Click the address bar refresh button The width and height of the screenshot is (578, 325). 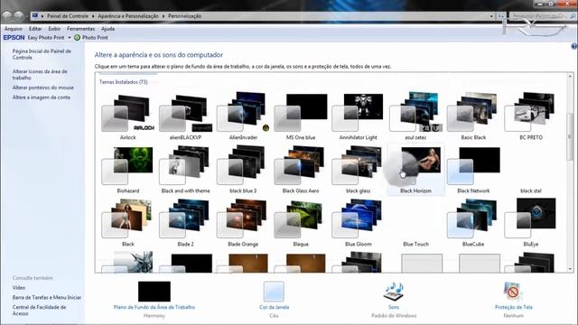point(500,16)
